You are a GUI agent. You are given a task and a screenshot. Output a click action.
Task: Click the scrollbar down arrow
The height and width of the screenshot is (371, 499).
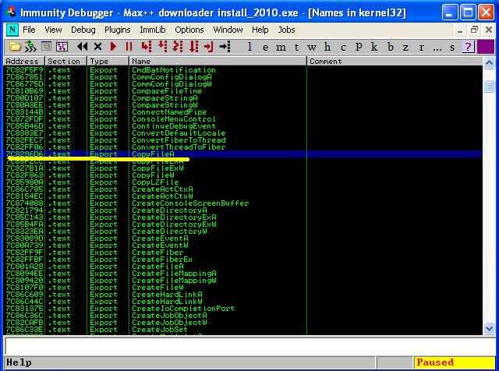(x=489, y=328)
